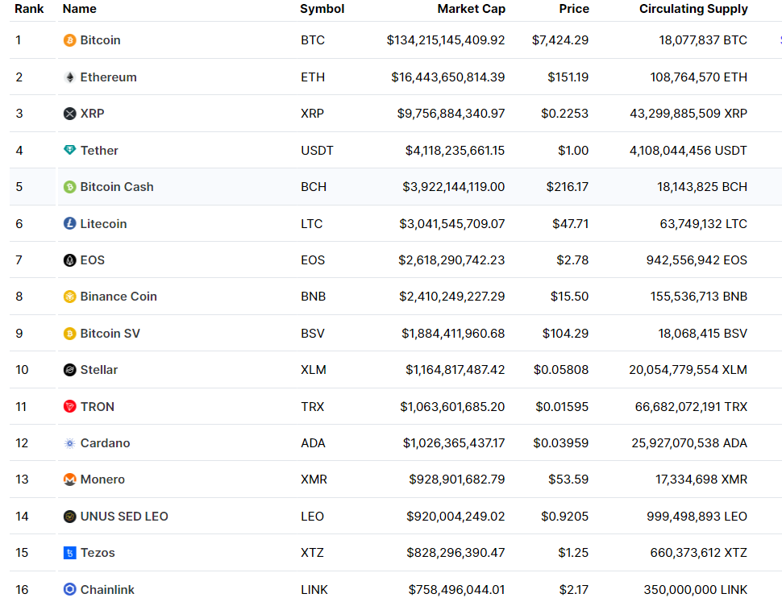Click the TRON logo icon

[70, 407]
